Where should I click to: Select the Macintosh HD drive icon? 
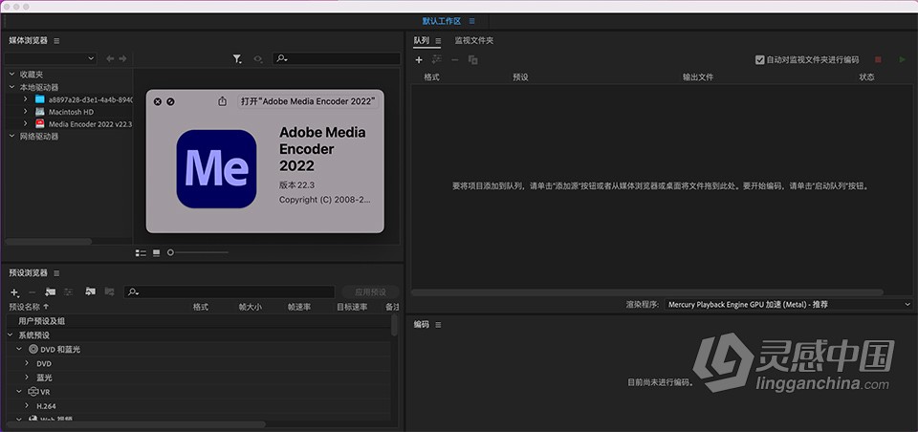40,111
